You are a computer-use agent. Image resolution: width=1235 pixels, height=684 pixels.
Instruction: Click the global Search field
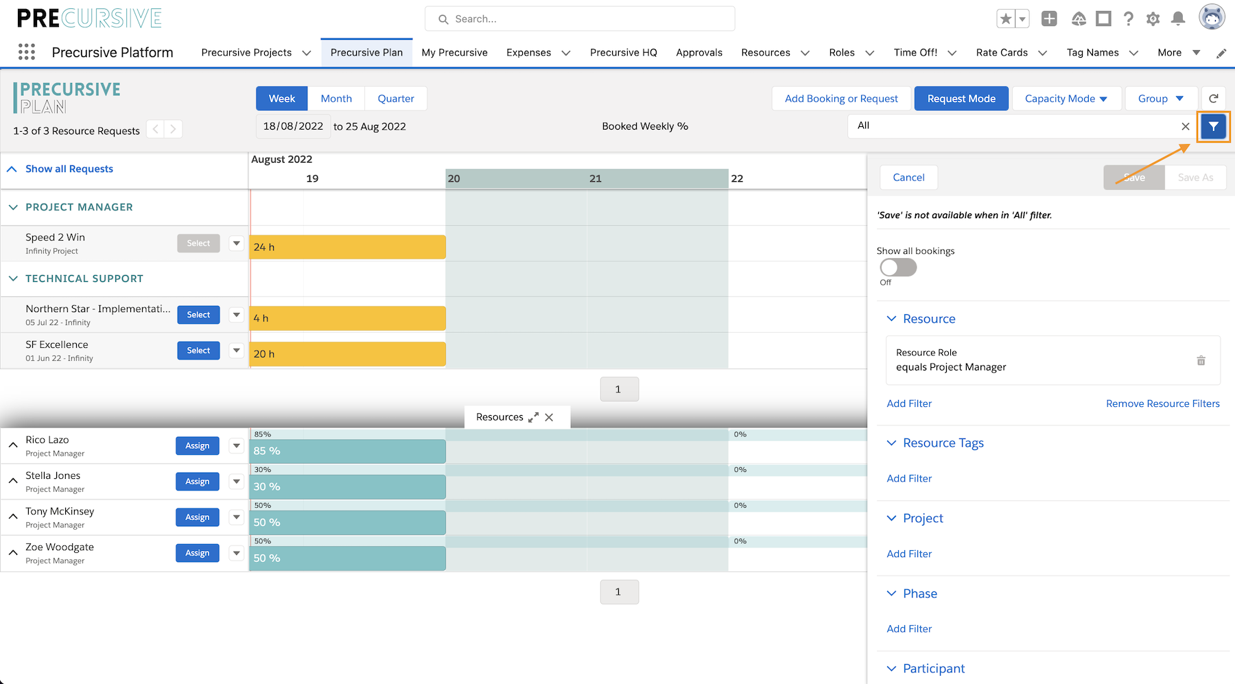(x=580, y=19)
